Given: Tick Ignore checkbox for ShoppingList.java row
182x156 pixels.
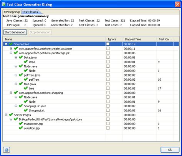Looking at the screenshot, I should 108,106.
